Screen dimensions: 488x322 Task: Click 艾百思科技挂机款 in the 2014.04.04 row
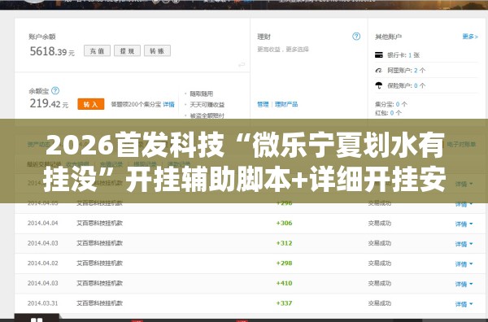pyautogui.click(x=99, y=223)
